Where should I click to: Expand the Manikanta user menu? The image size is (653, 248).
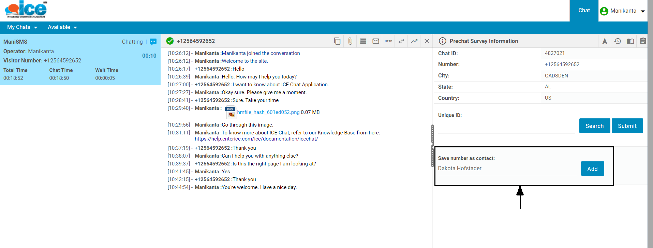point(623,11)
